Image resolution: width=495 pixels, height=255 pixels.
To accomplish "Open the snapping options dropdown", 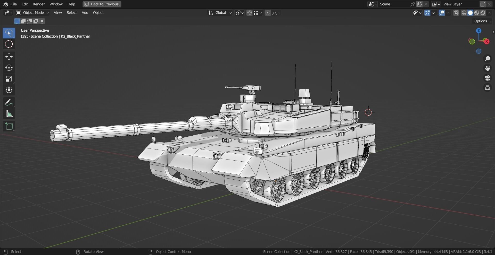I will coord(258,13).
